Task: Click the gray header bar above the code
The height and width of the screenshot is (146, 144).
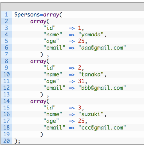Action: coord(72,7)
